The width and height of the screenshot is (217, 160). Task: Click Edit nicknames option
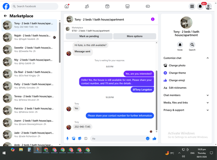[x=186, y=88]
